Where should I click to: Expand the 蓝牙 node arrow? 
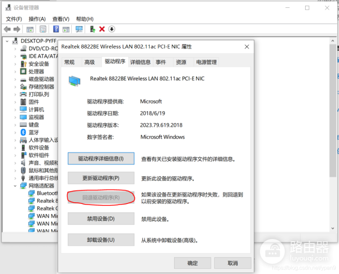pos(15,133)
